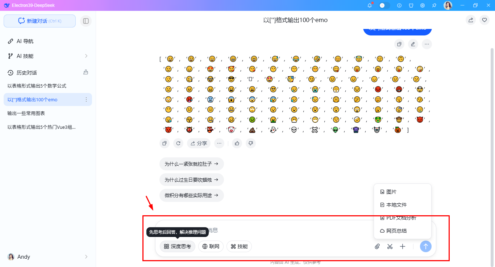
Task: Open the skin (shirt) theme icon
Action: [x=411, y=5]
